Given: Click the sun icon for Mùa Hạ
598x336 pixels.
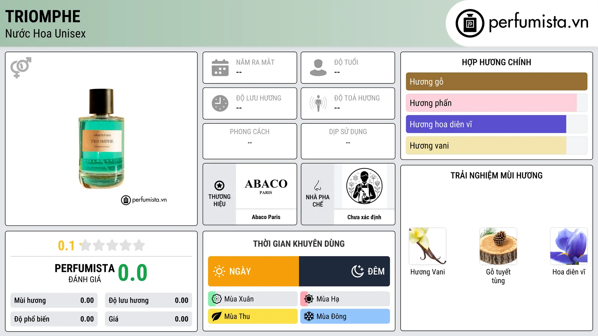Looking at the screenshot, I should (x=309, y=299).
